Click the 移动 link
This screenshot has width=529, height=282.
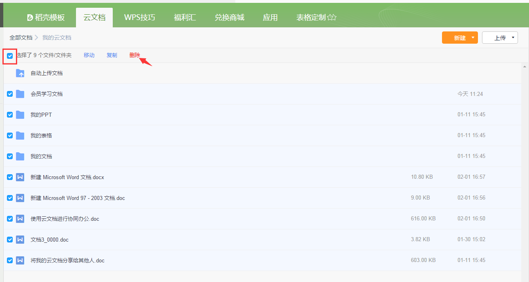(x=89, y=55)
